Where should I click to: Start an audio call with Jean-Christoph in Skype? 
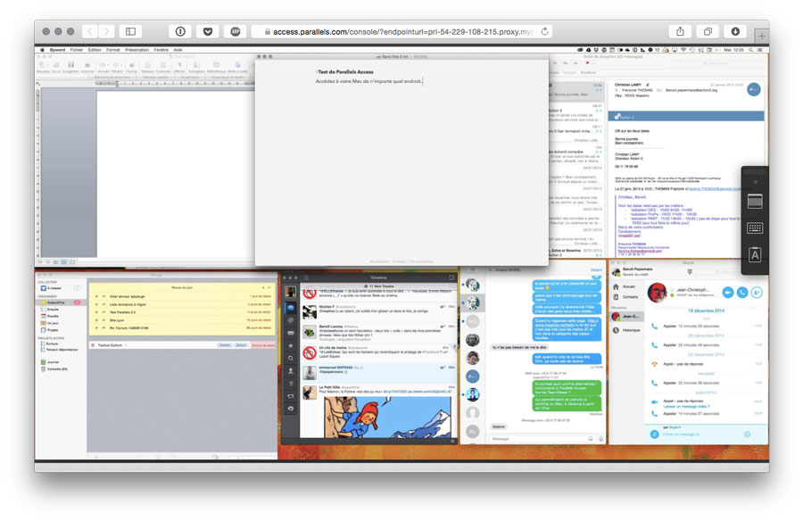742,292
